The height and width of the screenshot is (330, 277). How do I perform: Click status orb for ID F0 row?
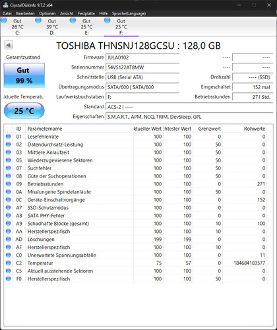pyautogui.click(x=9, y=279)
